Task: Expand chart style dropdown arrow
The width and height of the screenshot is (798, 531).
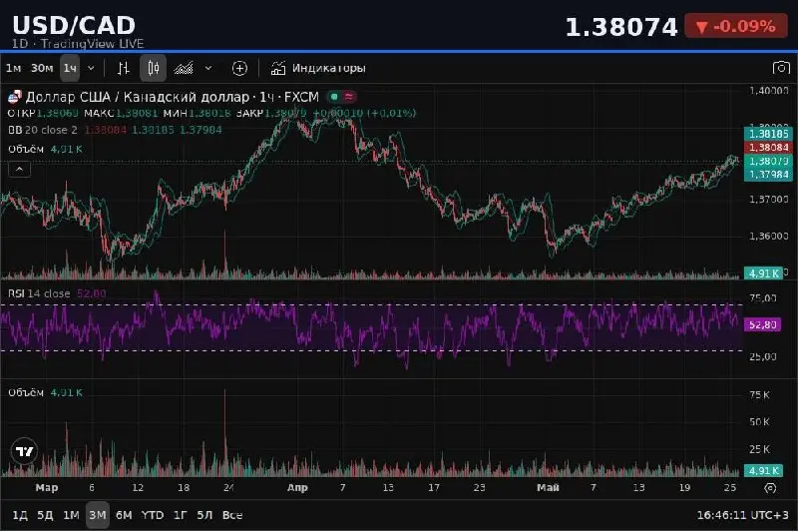Action: tap(208, 68)
